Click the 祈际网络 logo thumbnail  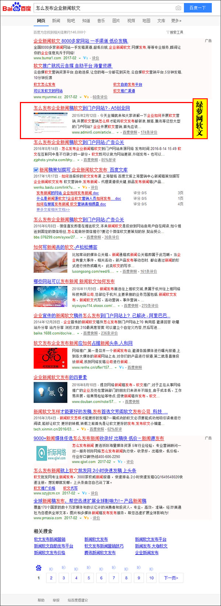pos(52,453)
